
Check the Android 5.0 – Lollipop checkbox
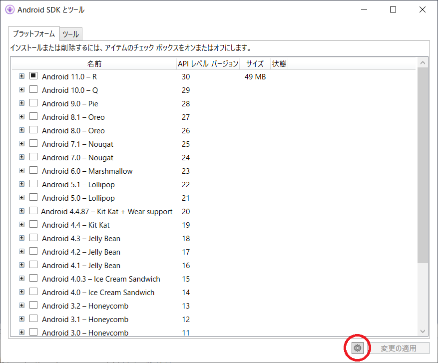(x=33, y=197)
